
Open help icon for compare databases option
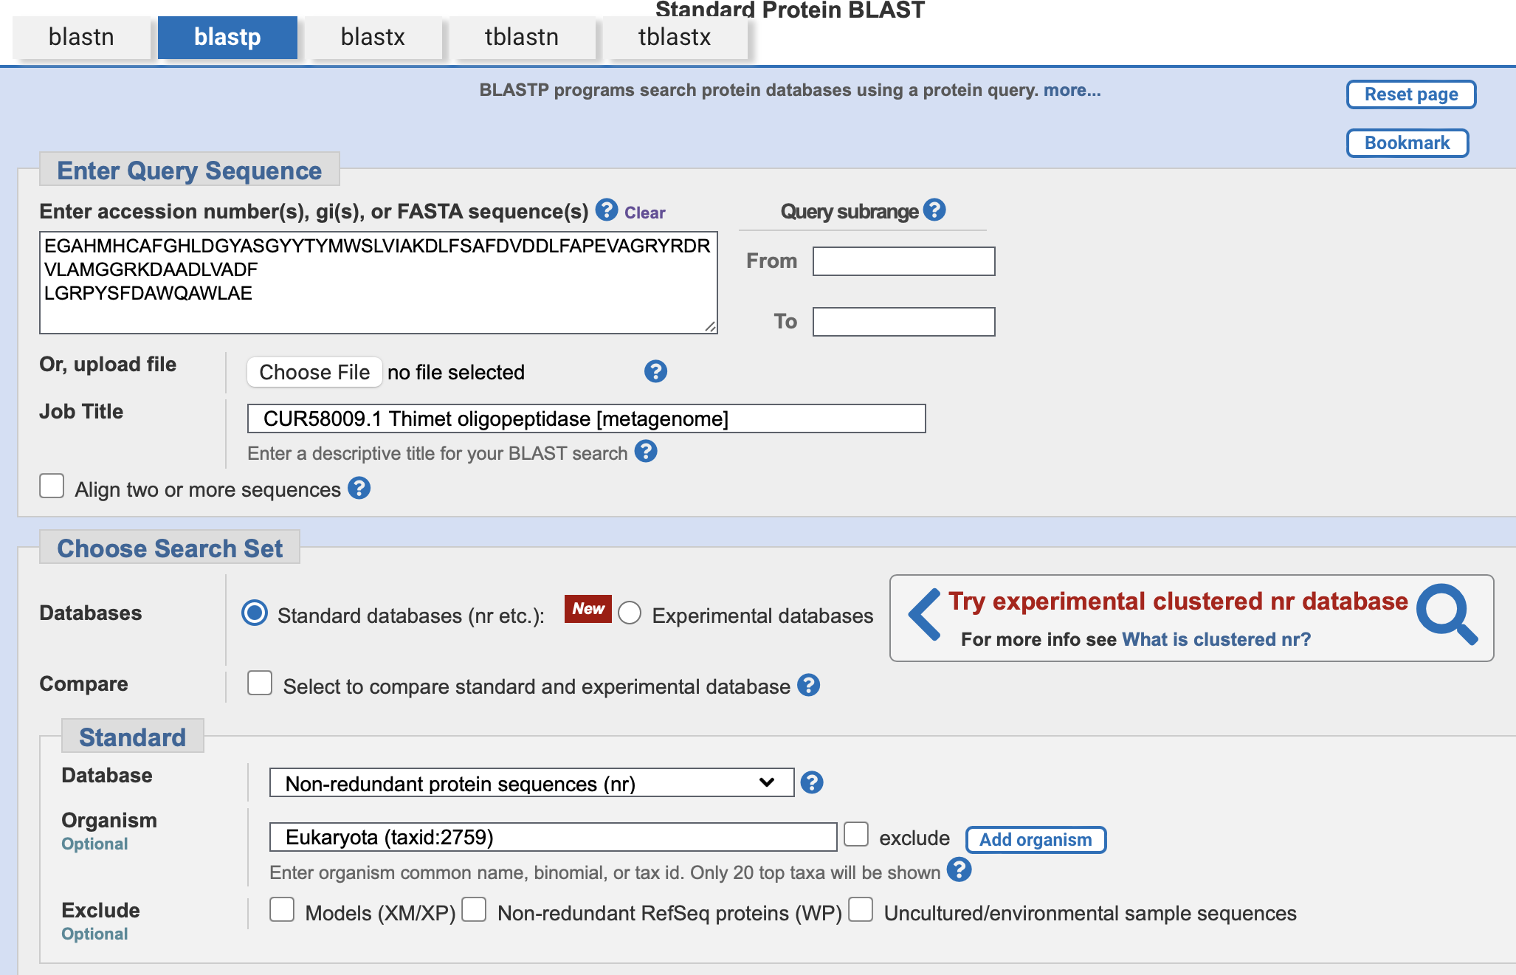pyautogui.click(x=809, y=685)
